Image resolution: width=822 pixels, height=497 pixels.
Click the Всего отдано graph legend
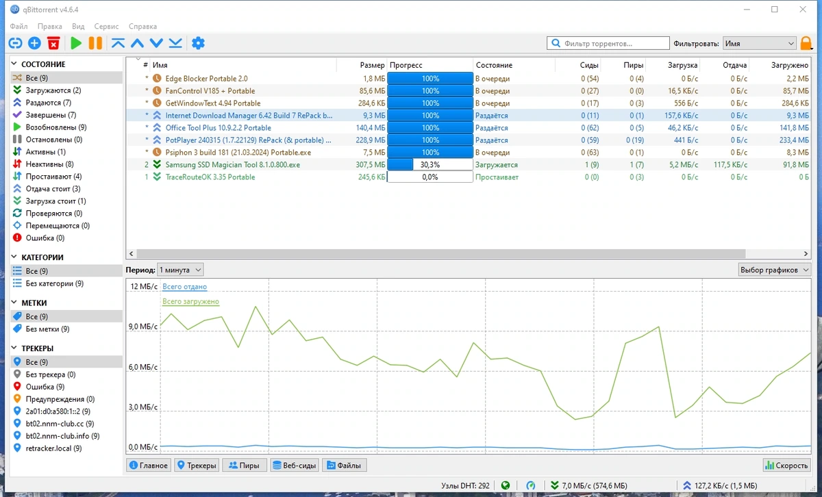coord(184,287)
